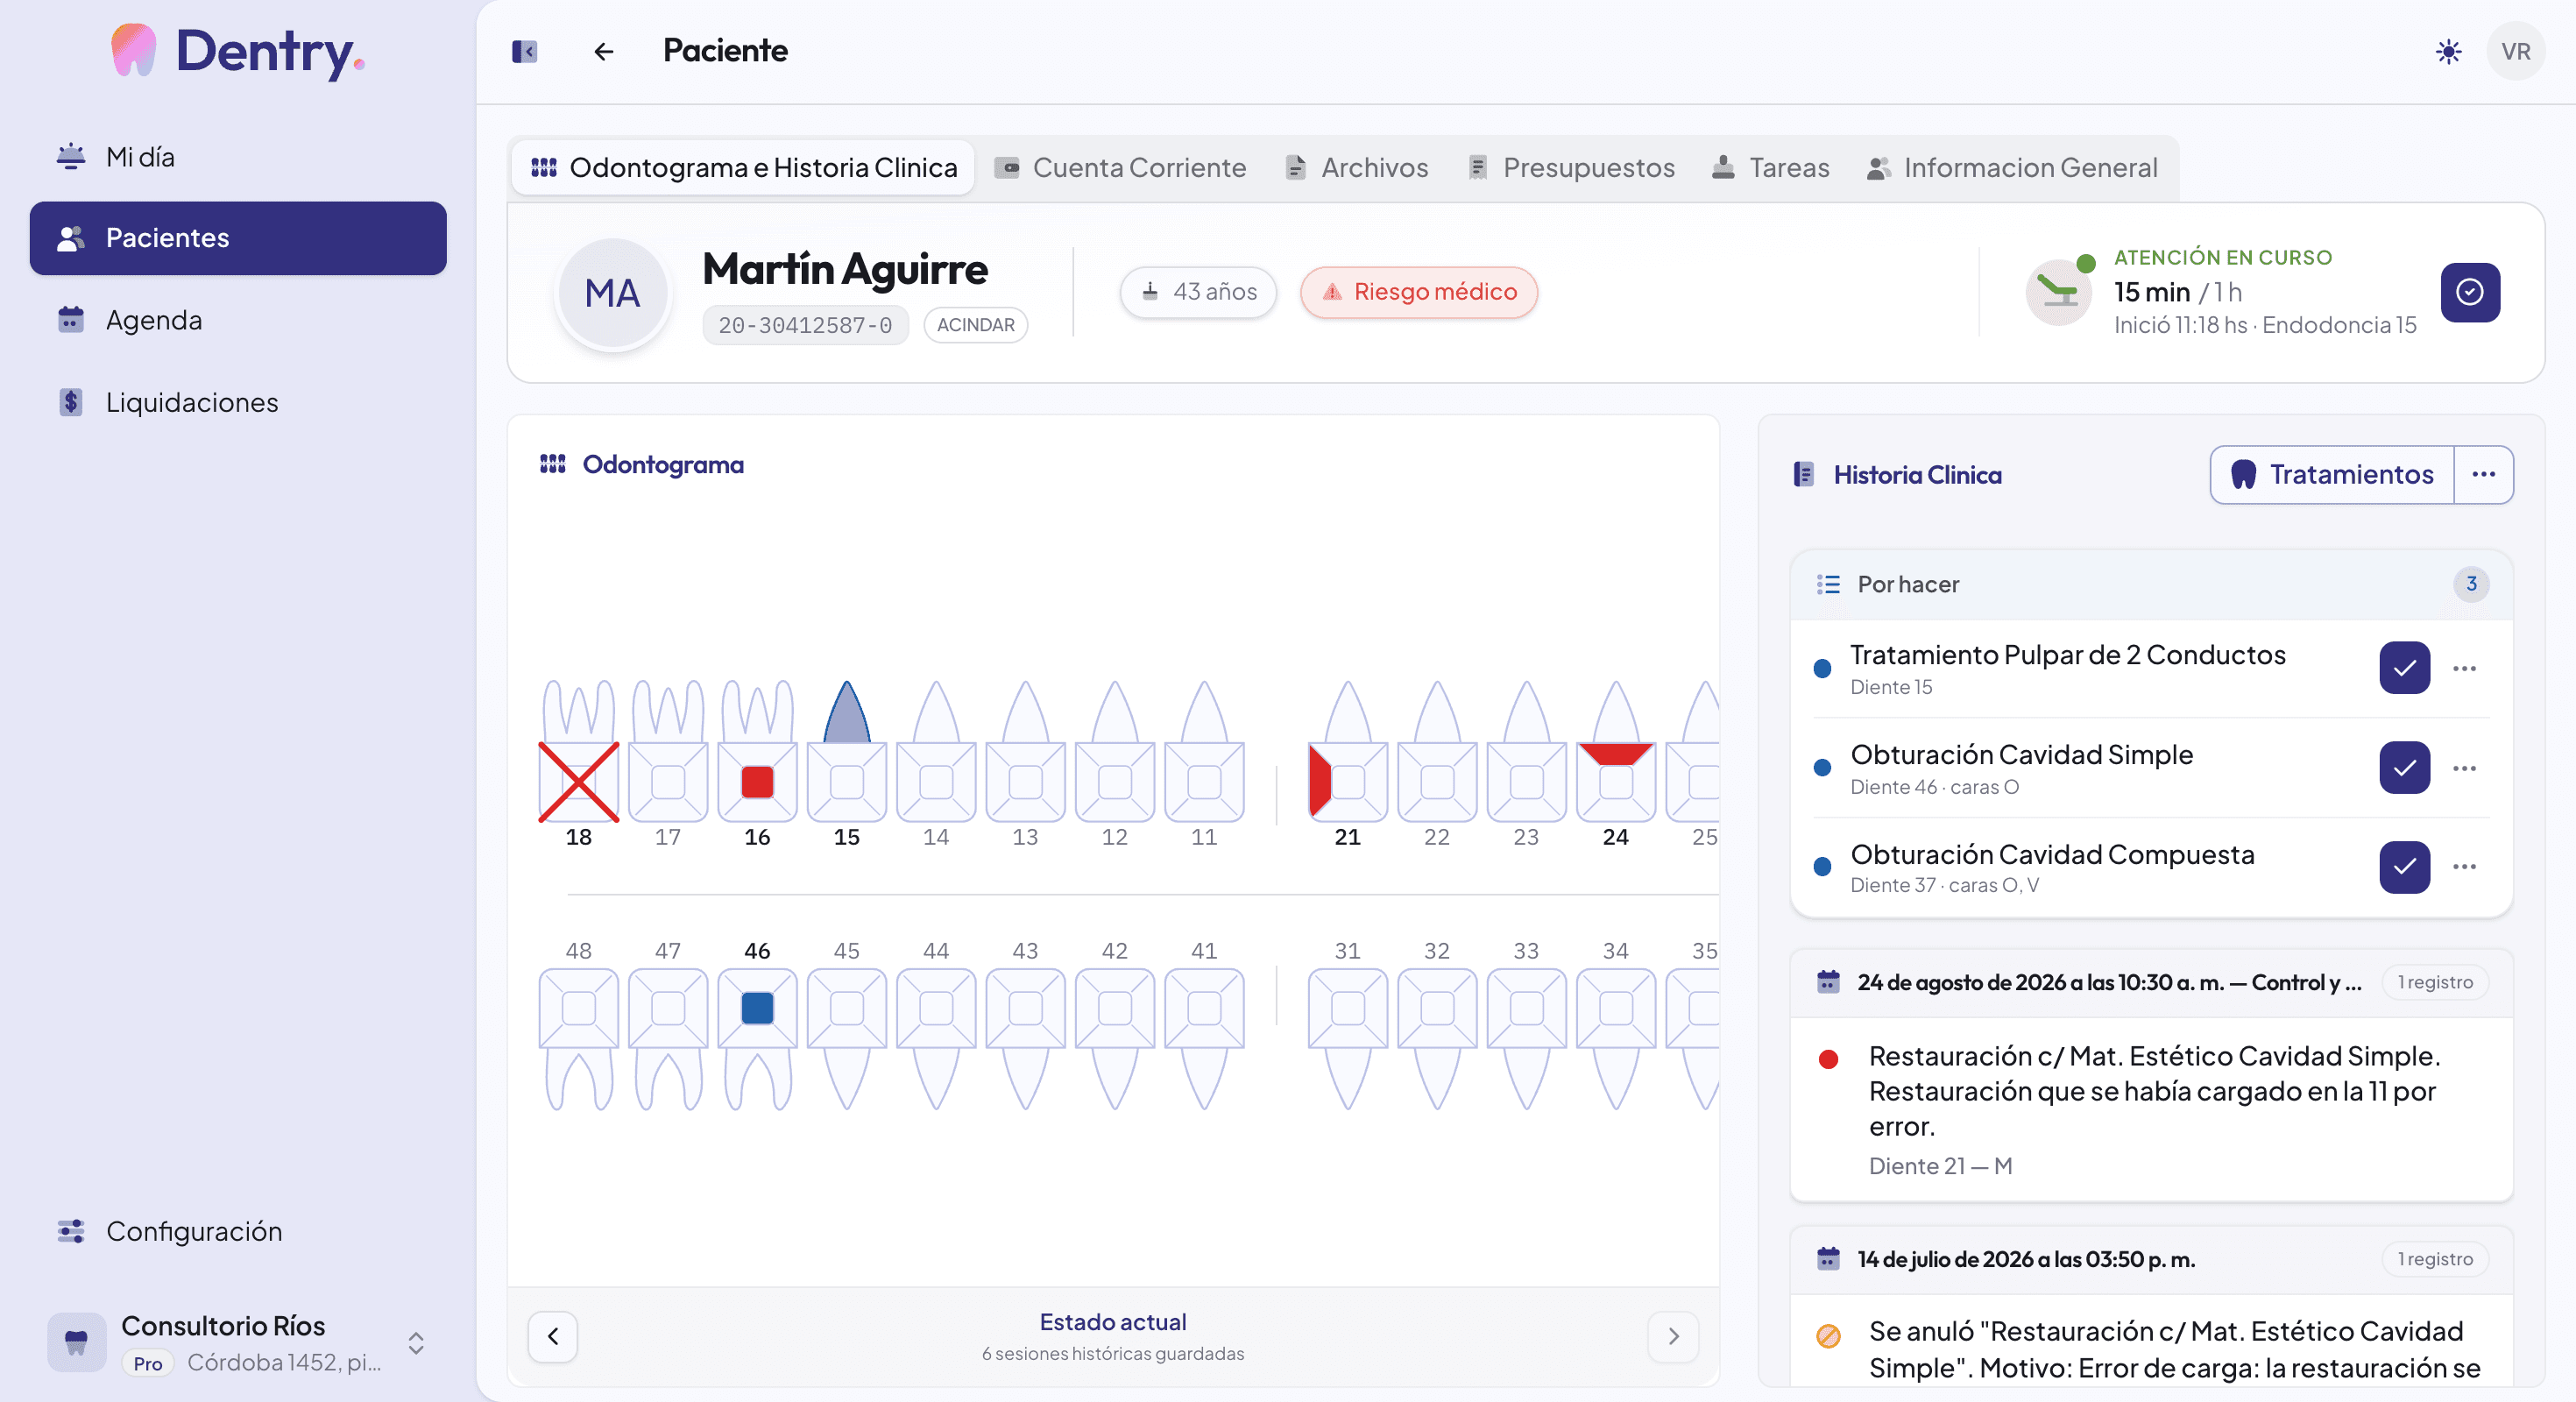Open Agenda in the sidebar

154,320
